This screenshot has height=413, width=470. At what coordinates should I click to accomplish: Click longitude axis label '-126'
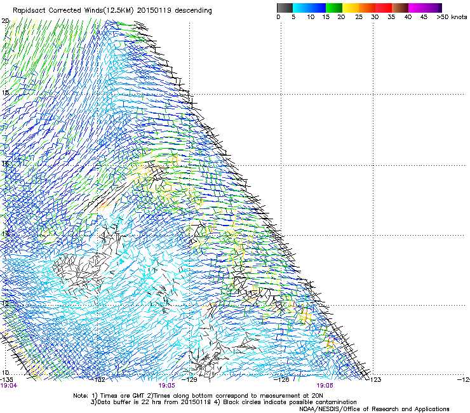[281, 380]
